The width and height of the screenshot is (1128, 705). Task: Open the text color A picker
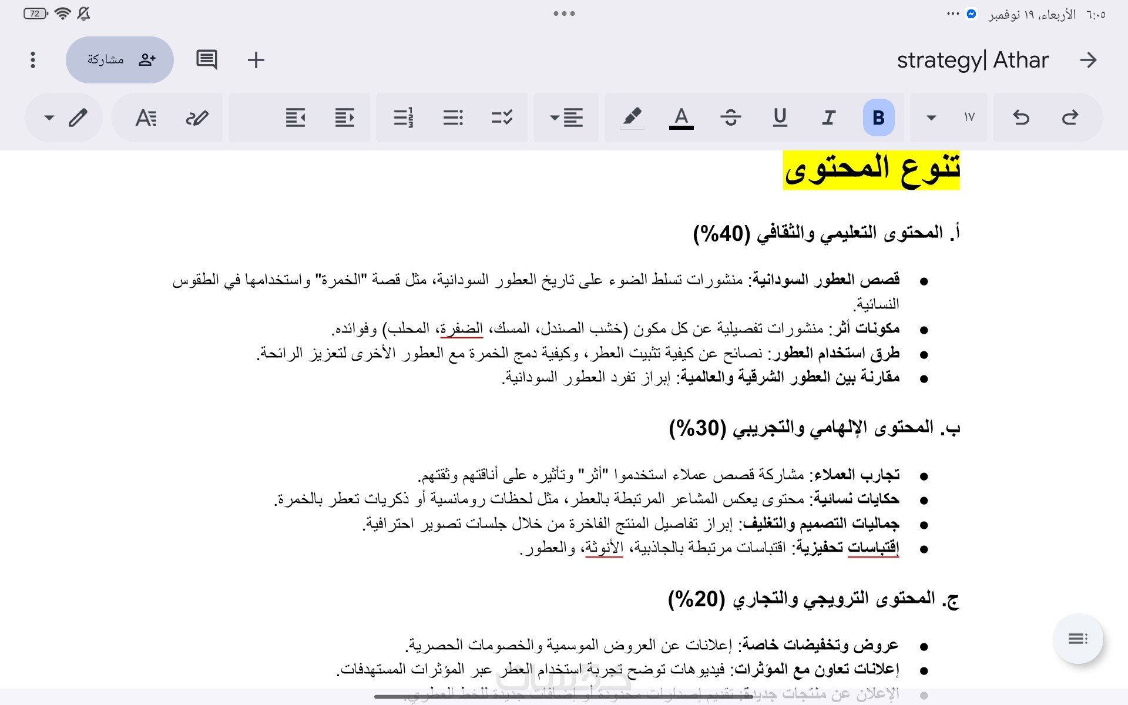point(681,117)
